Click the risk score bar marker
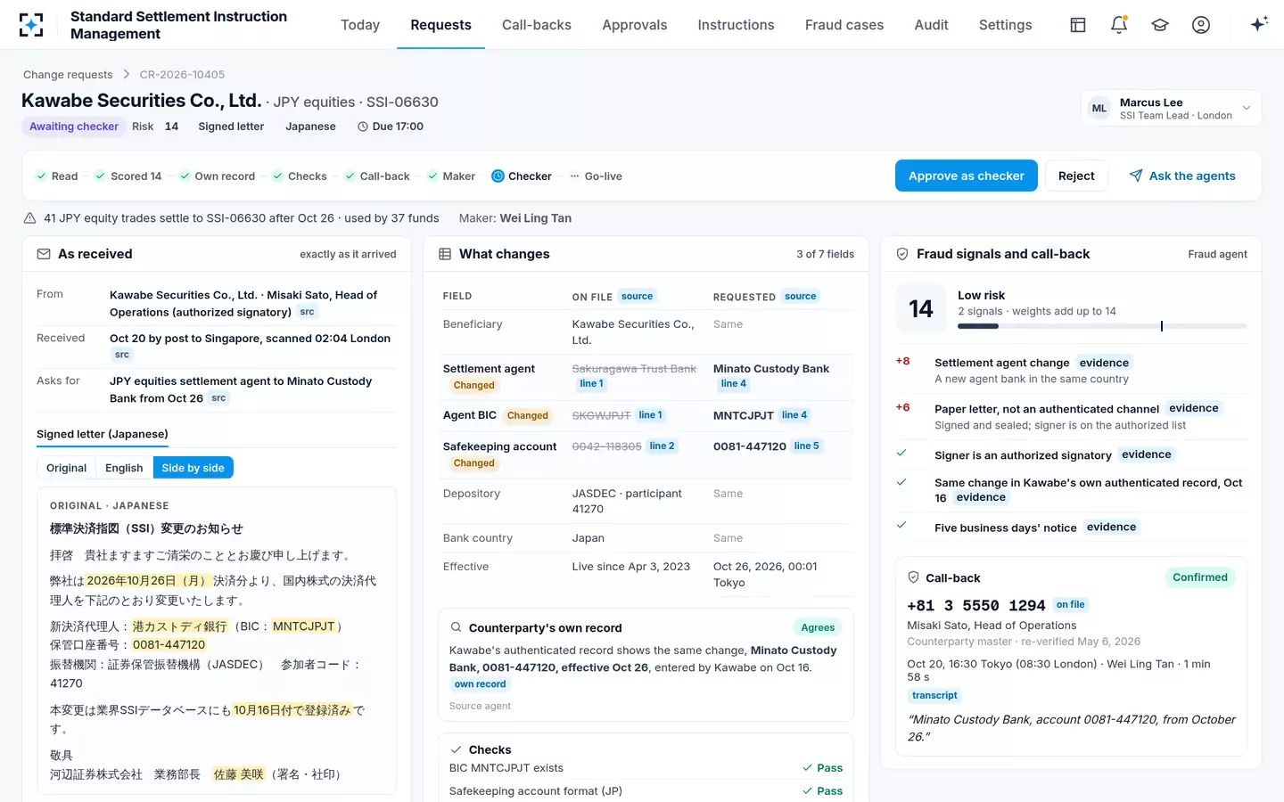The height and width of the screenshot is (802, 1284). tap(1162, 326)
